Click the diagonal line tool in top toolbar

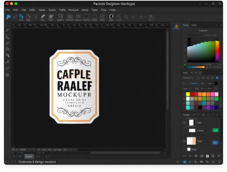coord(15,17)
